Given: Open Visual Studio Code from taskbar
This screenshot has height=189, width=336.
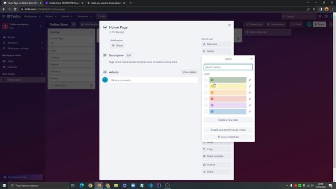Looking at the screenshot, I should tap(150, 185).
